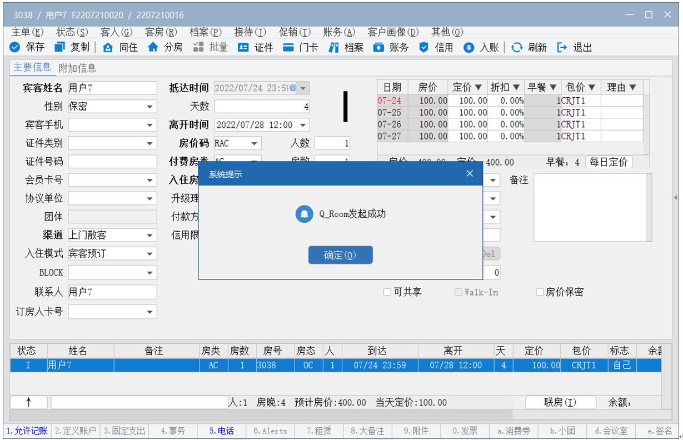Click the 定价 column header in rate table

click(x=468, y=87)
